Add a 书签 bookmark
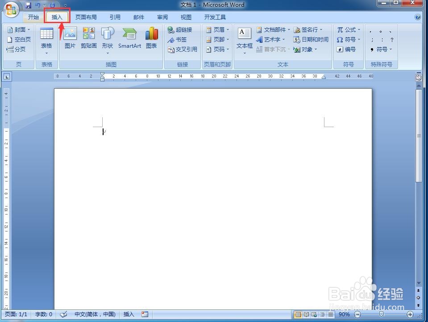428x322 pixels. (x=177, y=40)
